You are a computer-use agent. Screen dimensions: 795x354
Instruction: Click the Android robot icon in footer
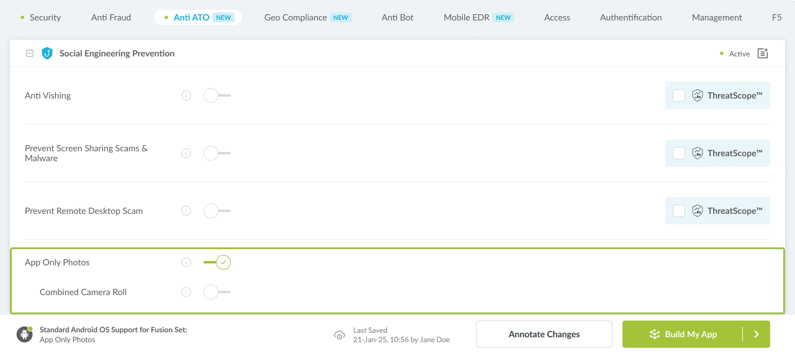click(25, 334)
